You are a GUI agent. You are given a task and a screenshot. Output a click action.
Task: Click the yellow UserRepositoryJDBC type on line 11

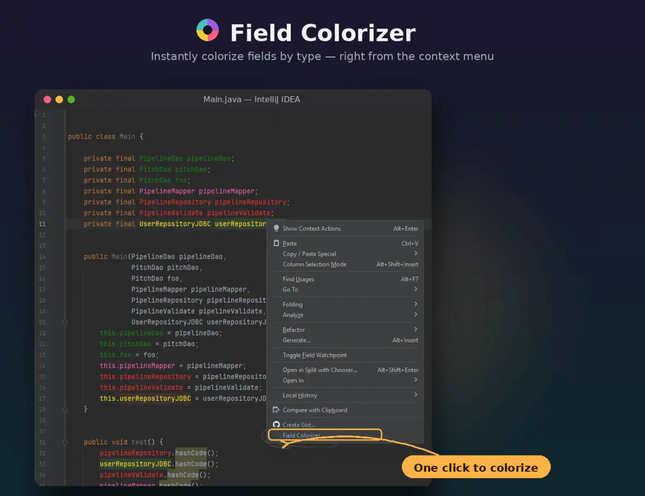click(x=175, y=224)
